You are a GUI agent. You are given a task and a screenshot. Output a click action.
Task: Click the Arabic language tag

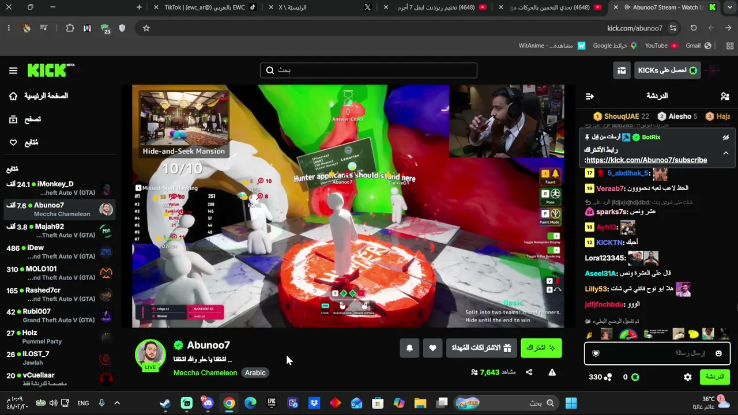[x=255, y=373]
